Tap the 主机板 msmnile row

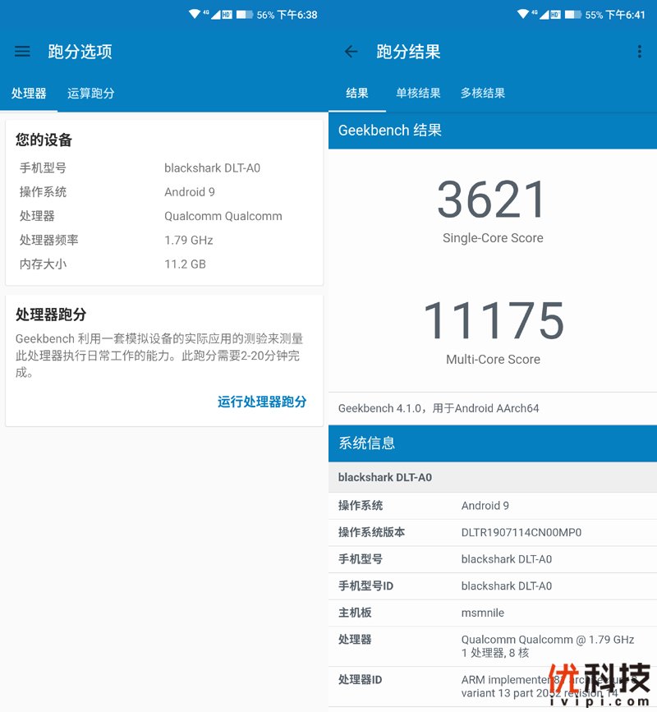[493, 613]
